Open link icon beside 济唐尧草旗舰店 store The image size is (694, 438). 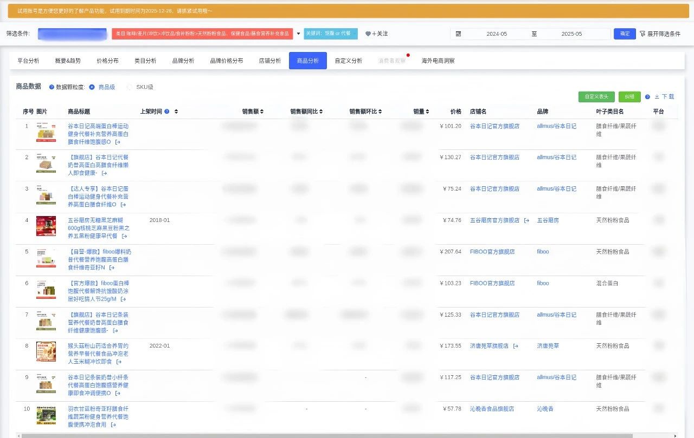click(516, 346)
